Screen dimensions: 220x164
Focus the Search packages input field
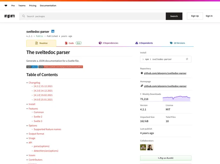[x=92, y=16]
